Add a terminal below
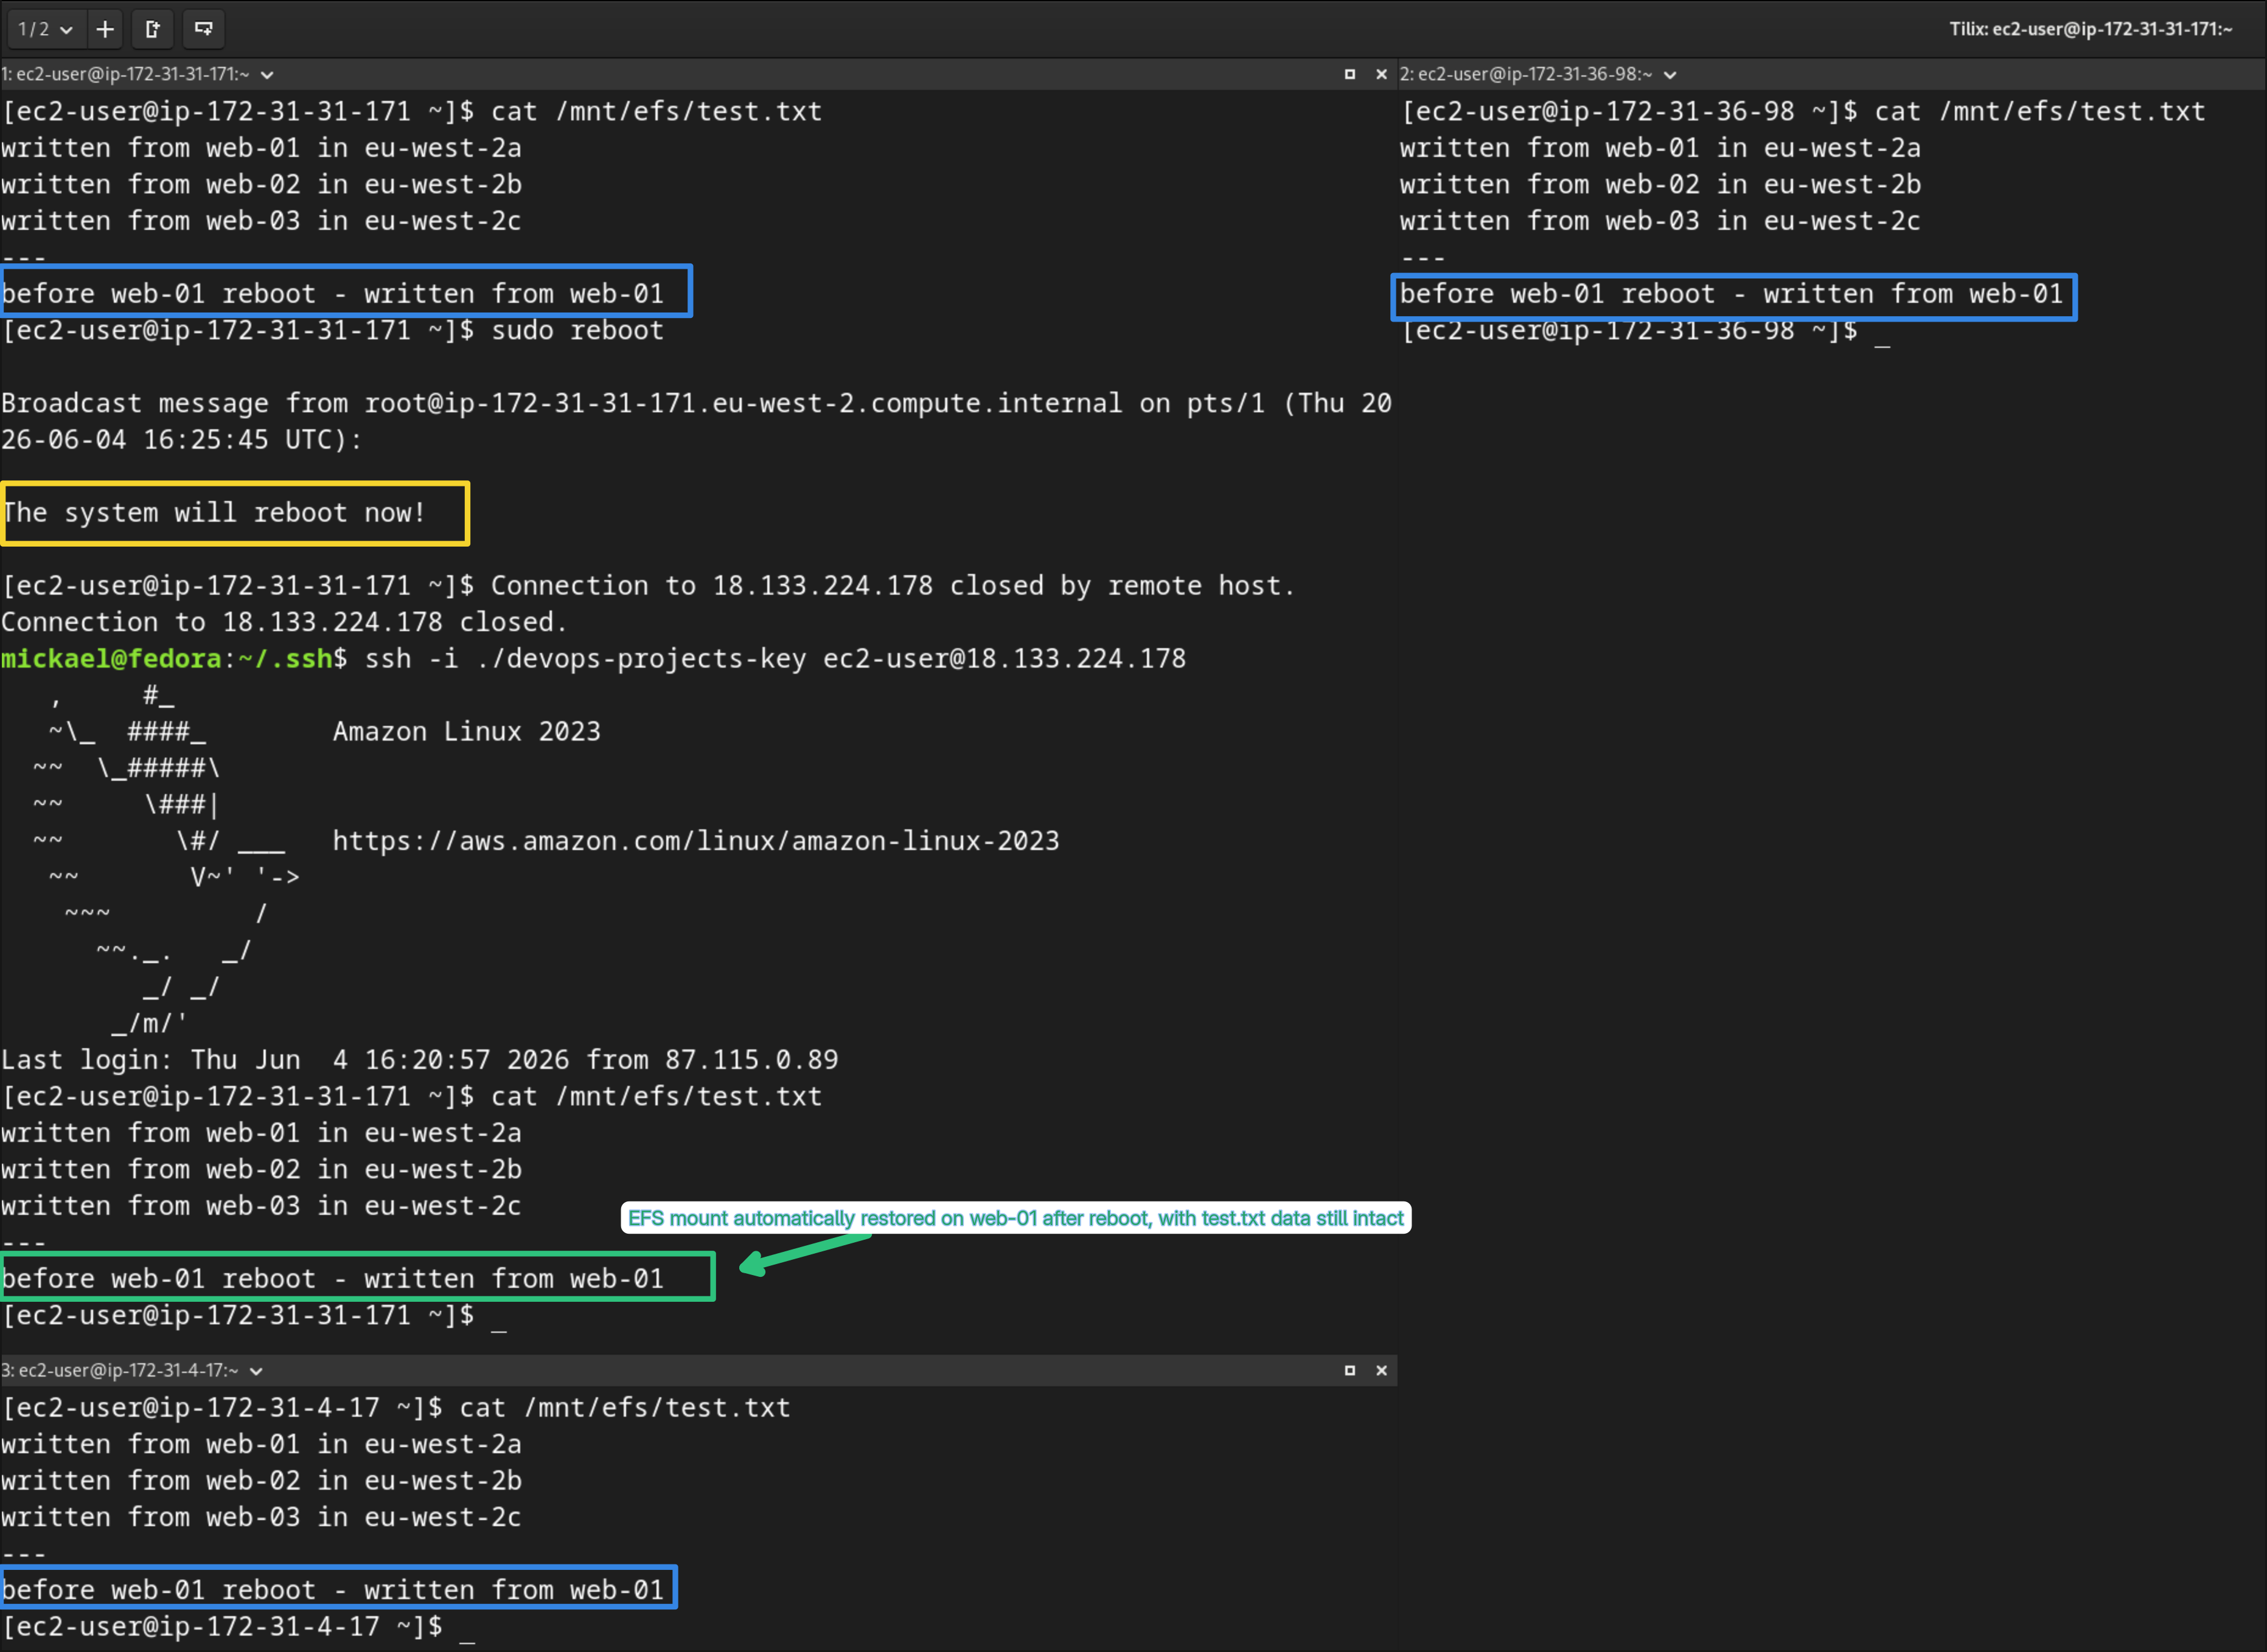The height and width of the screenshot is (1652, 2267). [203, 29]
